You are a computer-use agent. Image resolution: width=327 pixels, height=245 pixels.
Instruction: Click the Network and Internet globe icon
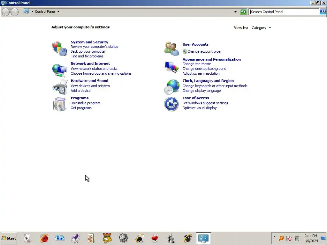coord(60,70)
